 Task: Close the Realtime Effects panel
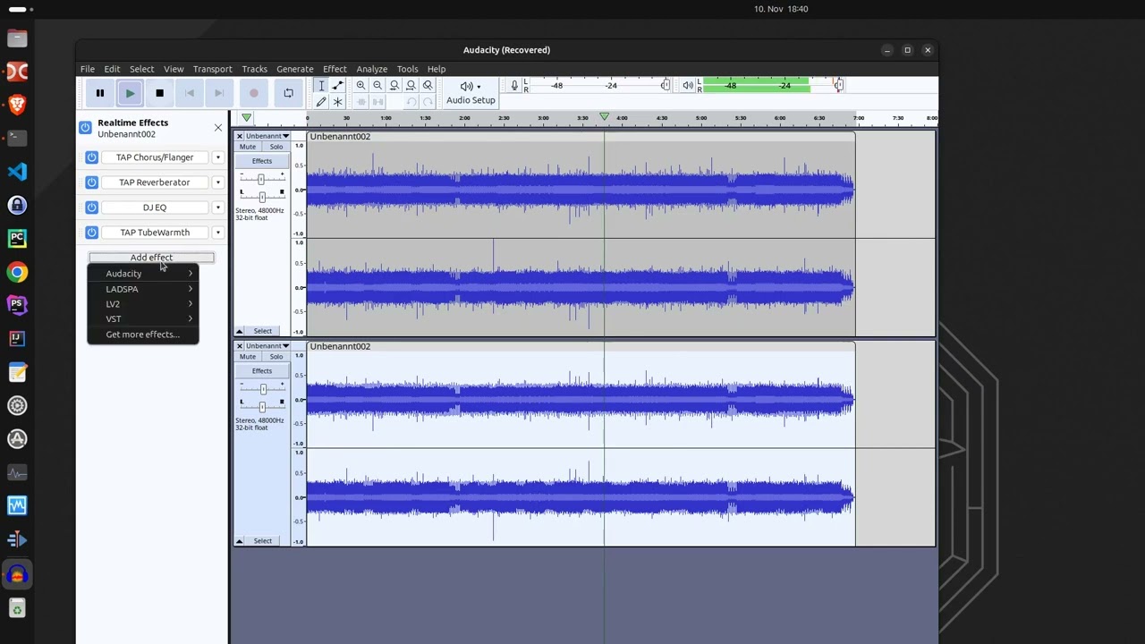[x=218, y=128]
